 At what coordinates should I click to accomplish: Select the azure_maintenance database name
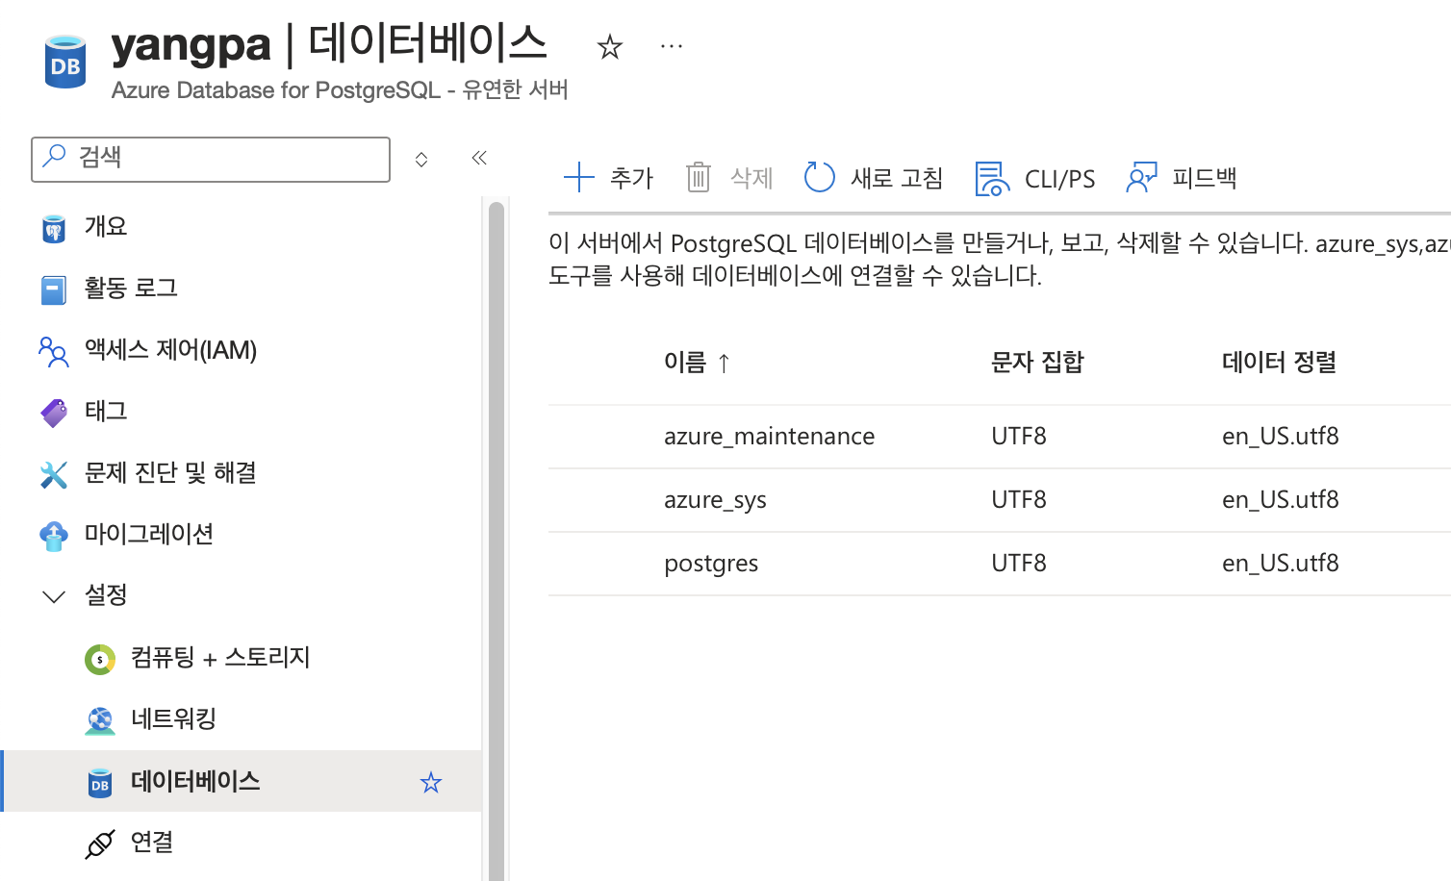769,437
